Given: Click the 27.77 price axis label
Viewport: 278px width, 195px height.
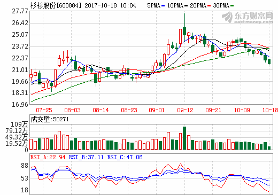Looking at the screenshot, I should 20,11.
